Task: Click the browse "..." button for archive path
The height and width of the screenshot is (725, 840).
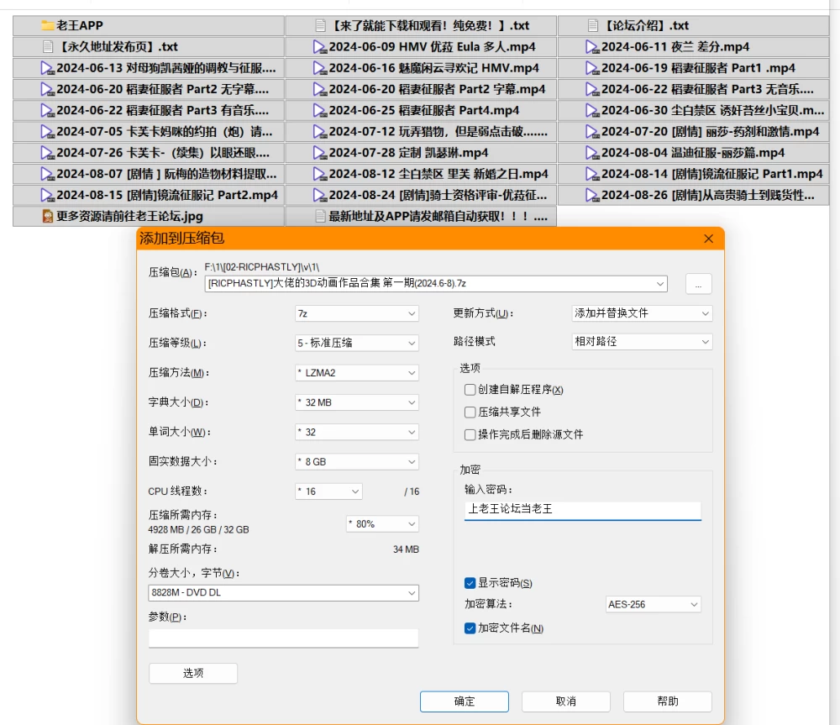Action: pyautogui.click(x=699, y=284)
